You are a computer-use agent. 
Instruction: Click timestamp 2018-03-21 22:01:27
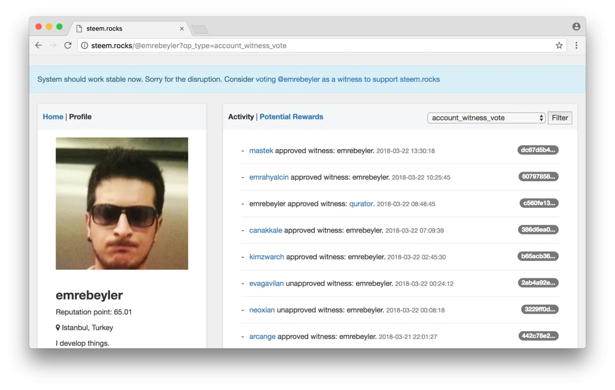408,337
